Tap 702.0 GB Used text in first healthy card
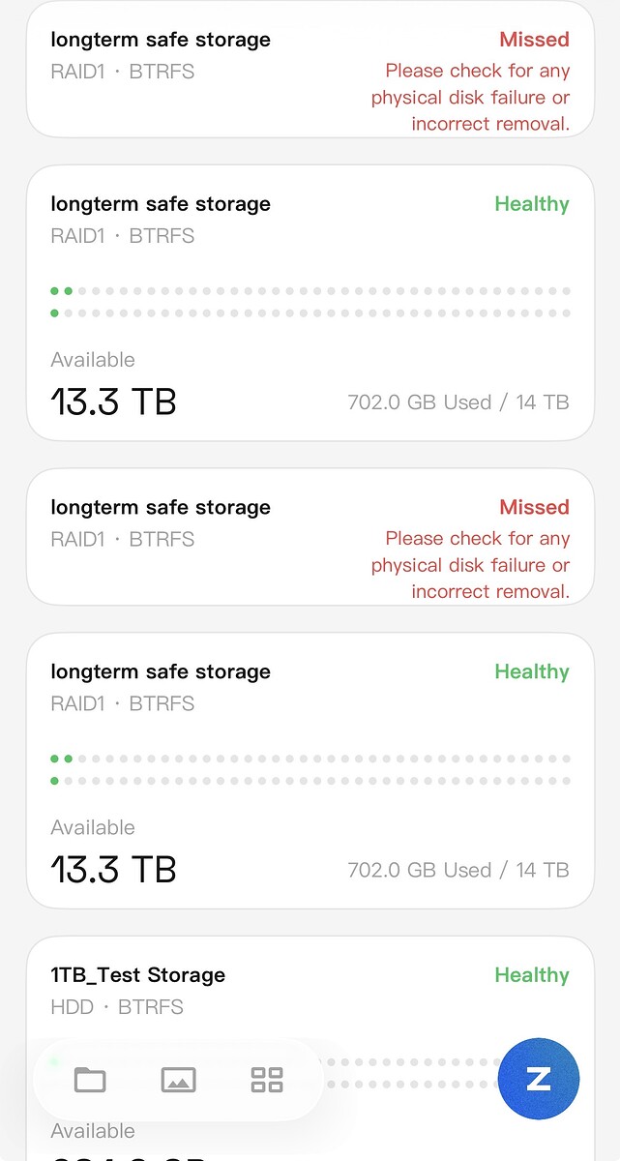 [x=420, y=402]
